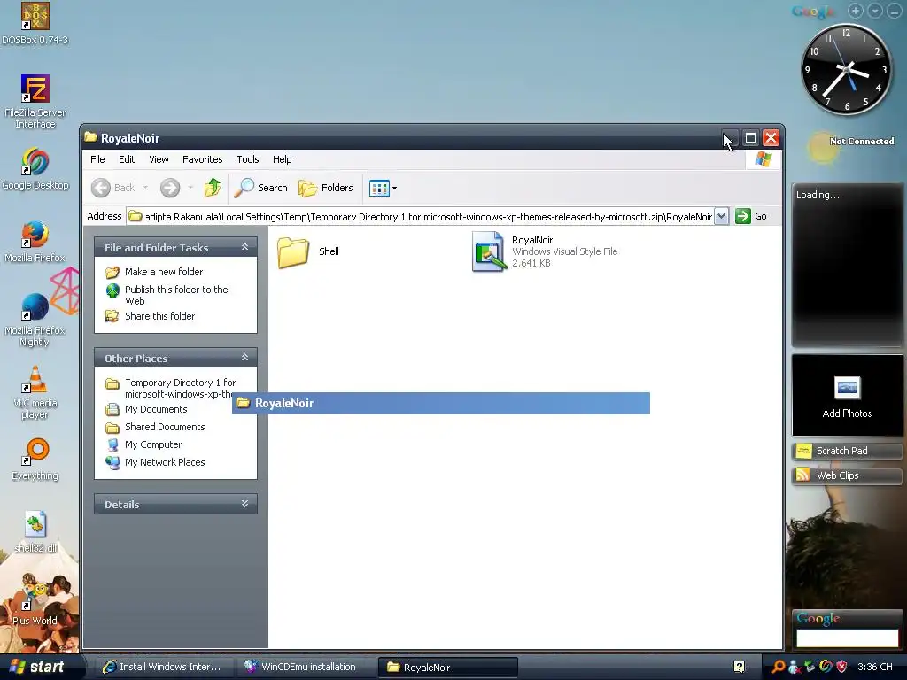
Task: Click the taskbar clock showing 3:36 CH
Action: pyautogui.click(x=874, y=667)
